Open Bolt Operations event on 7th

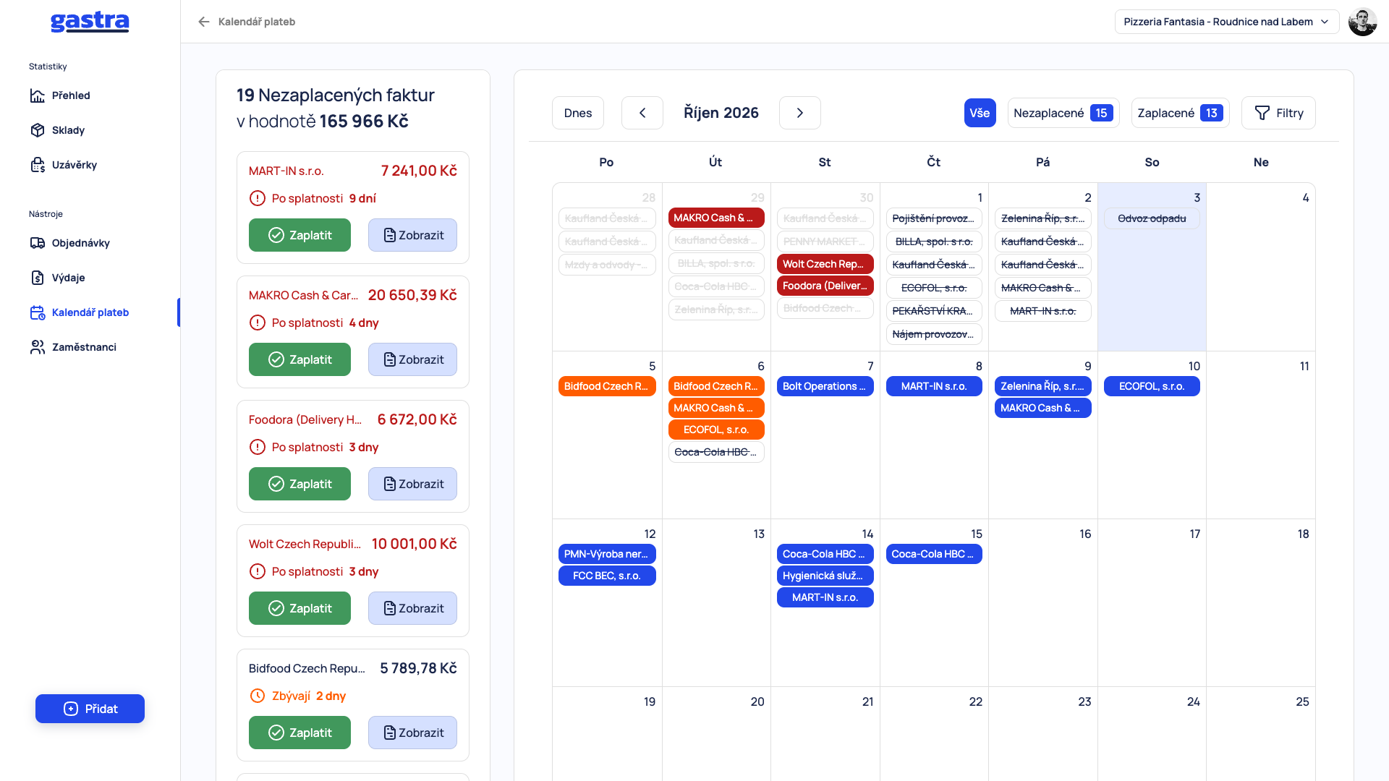(825, 386)
